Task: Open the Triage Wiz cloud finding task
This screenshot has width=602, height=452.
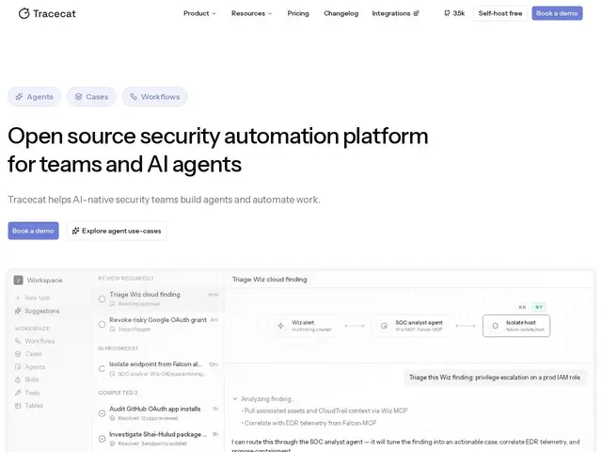Action: [158, 299]
